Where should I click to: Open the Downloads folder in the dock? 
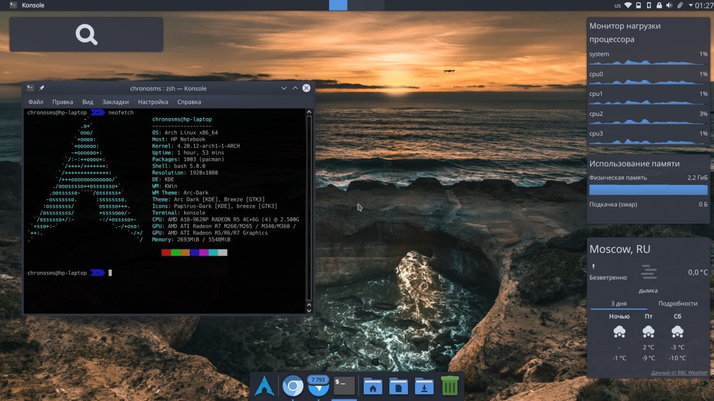[x=424, y=386]
